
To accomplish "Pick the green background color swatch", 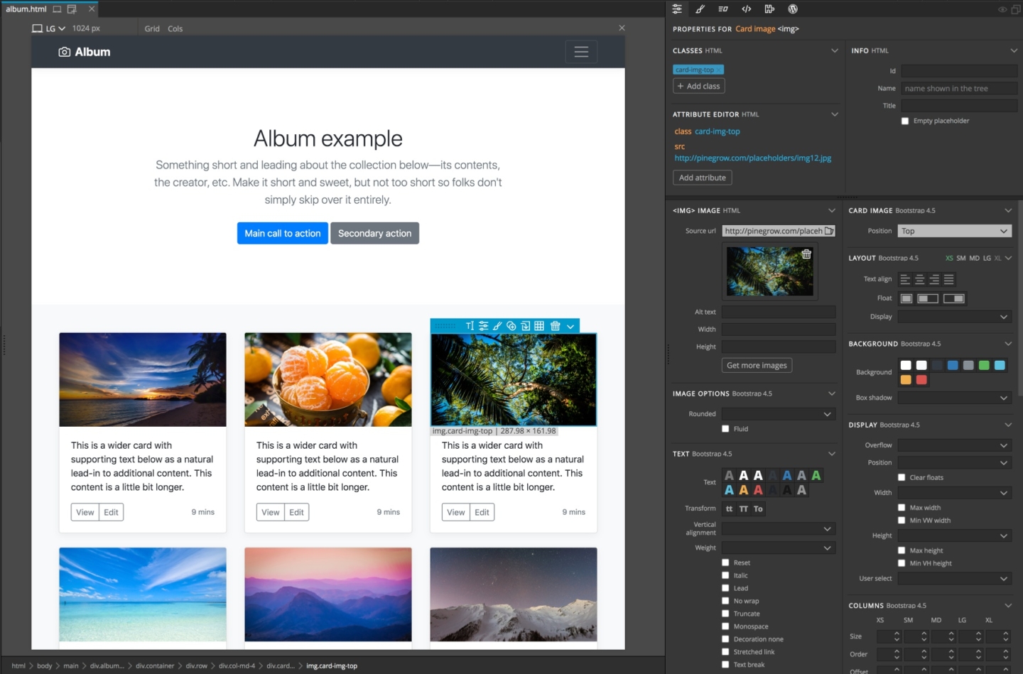I will (x=984, y=365).
